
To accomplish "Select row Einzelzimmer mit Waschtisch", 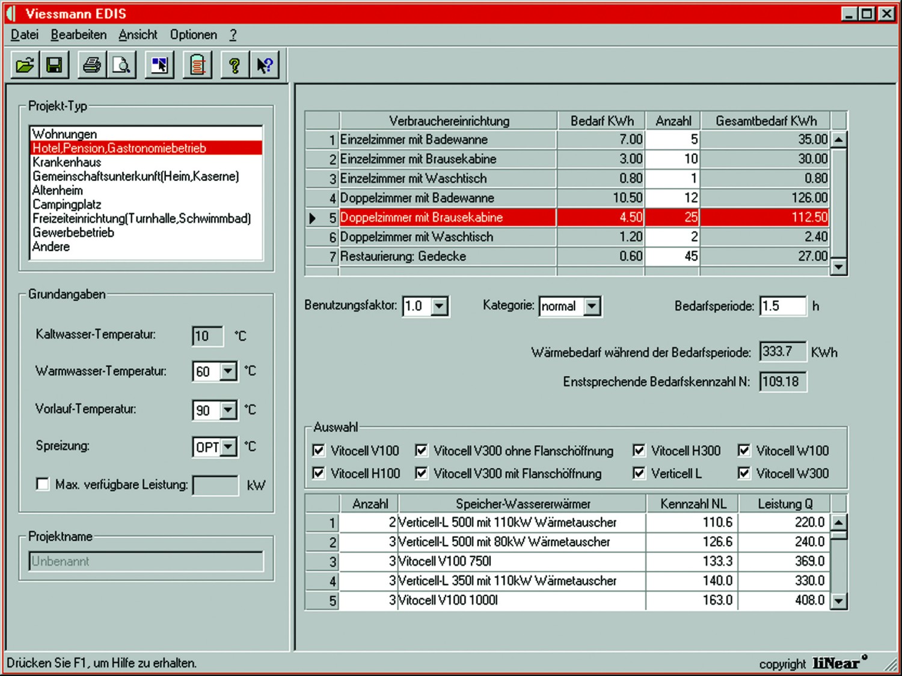I will [x=567, y=178].
